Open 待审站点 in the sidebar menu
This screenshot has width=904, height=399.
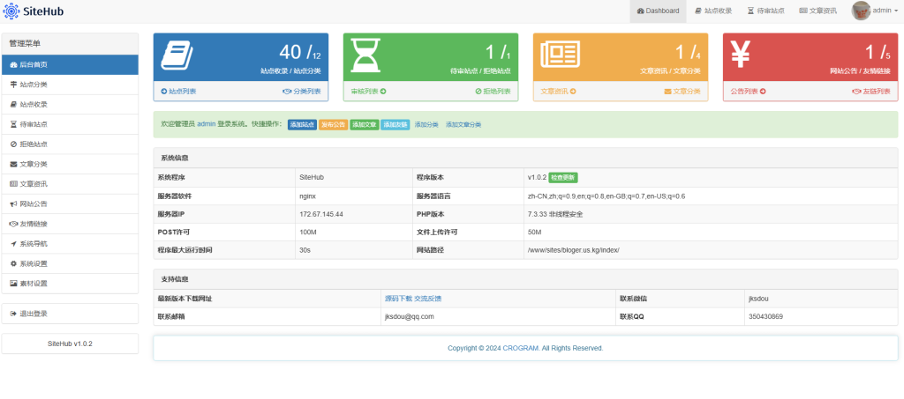(70, 124)
